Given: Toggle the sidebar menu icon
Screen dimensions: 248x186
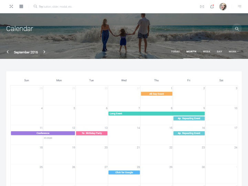Looking at the screenshot, I should [x=21, y=7].
